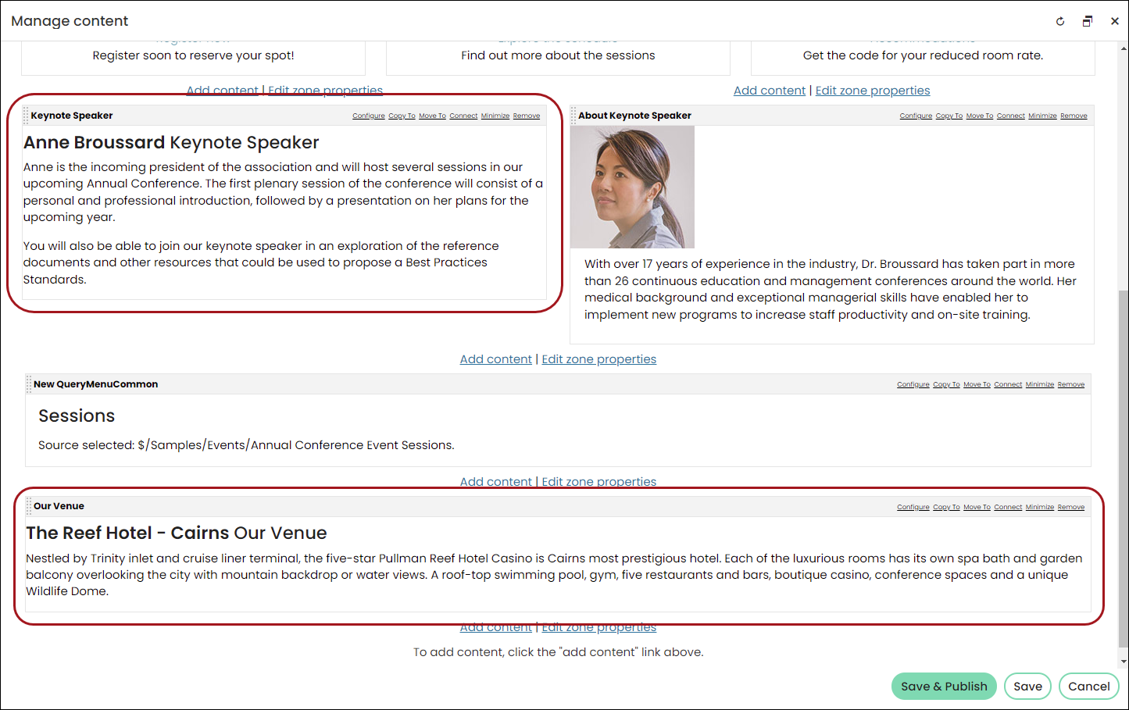Connect the Keynote Speaker item
1129x710 pixels.
(x=463, y=116)
